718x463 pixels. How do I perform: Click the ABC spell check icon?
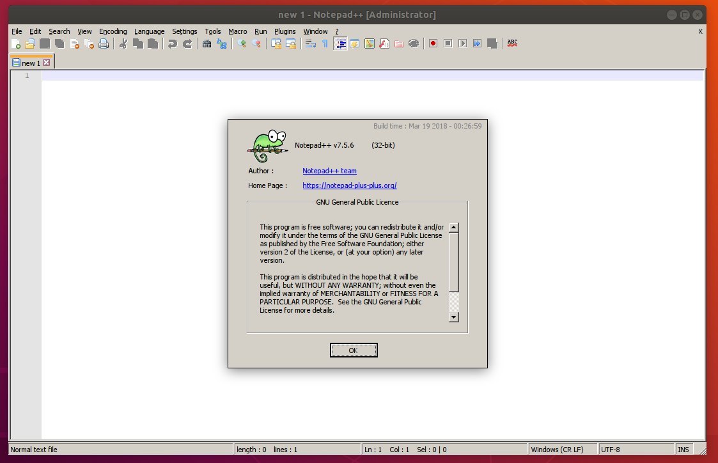[x=512, y=43]
